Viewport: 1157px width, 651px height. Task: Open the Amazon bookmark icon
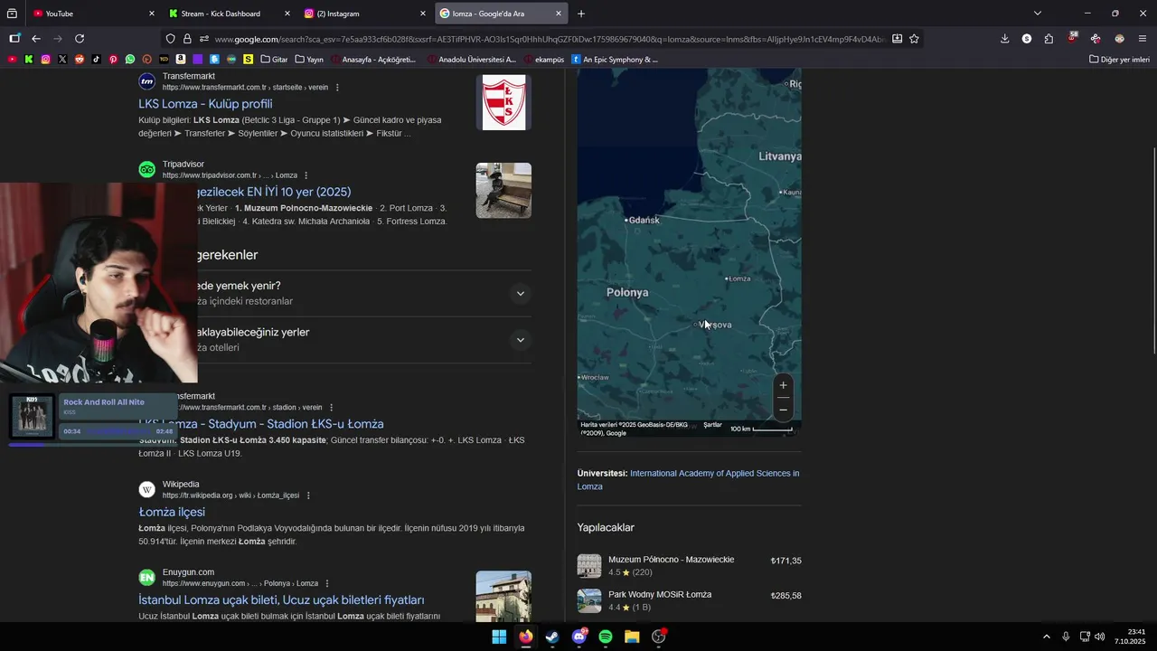pyautogui.click(x=181, y=60)
